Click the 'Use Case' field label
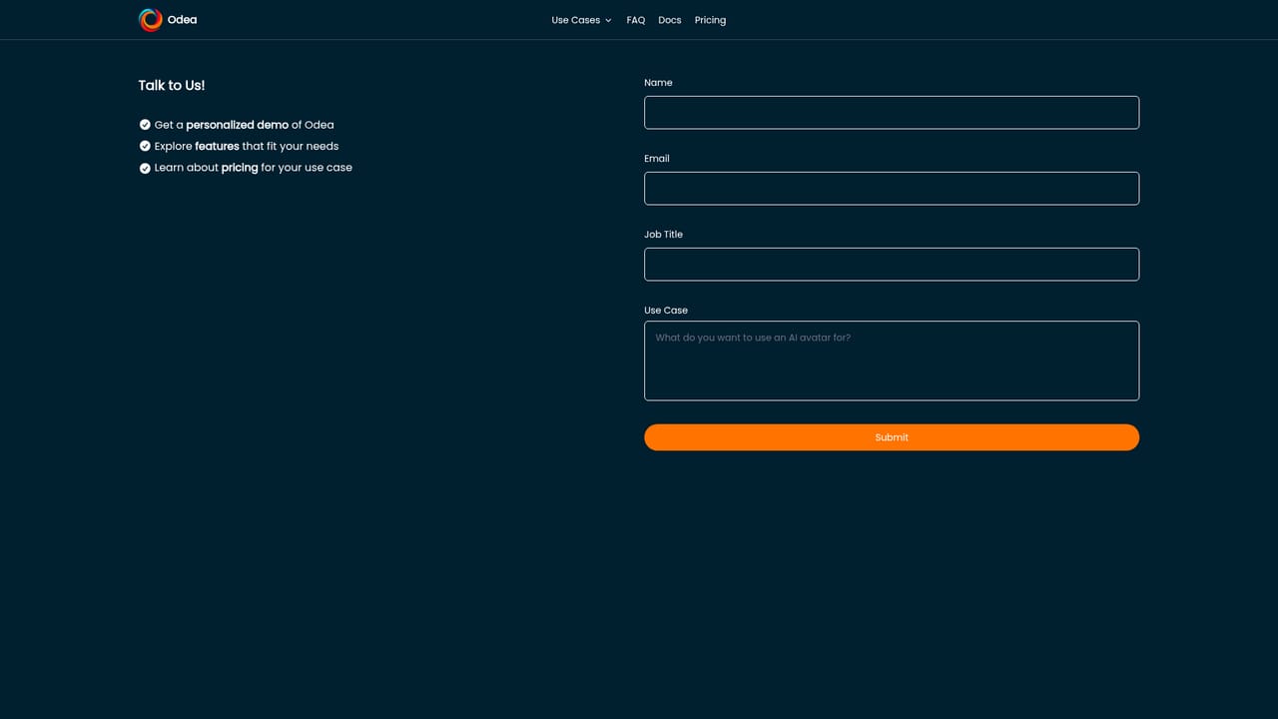1278x719 pixels. 666,311
